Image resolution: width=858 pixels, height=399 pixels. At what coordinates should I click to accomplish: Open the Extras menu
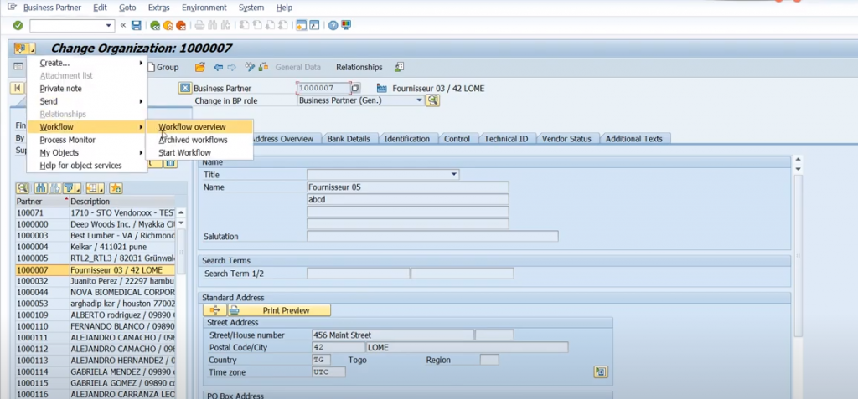pos(158,8)
